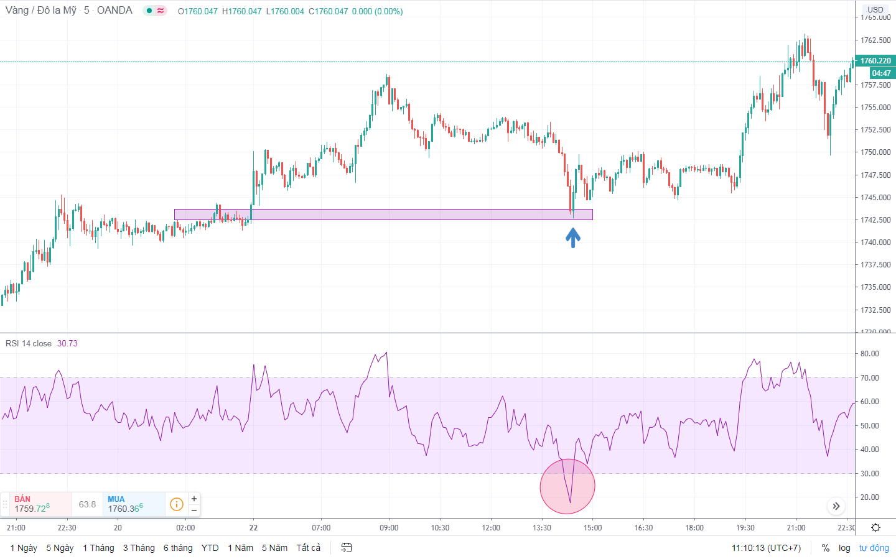Click the MUA buy price button
This screenshot has height=559, width=896.
pyautogui.click(x=134, y=504)
